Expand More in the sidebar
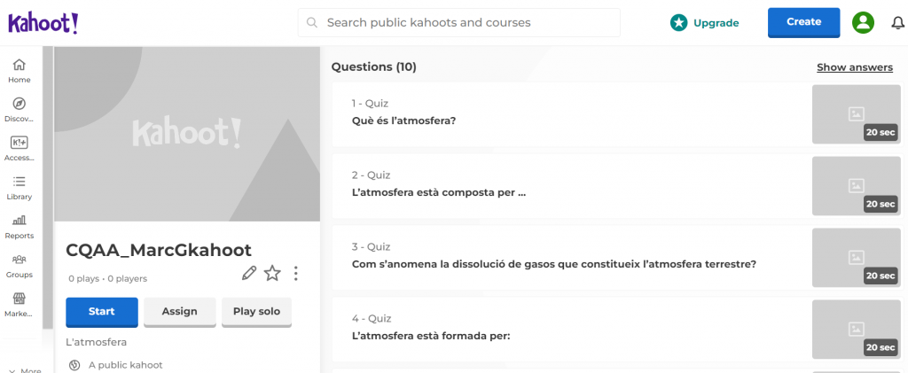Screen dimensions: 908x373 [x=25, y=369]
